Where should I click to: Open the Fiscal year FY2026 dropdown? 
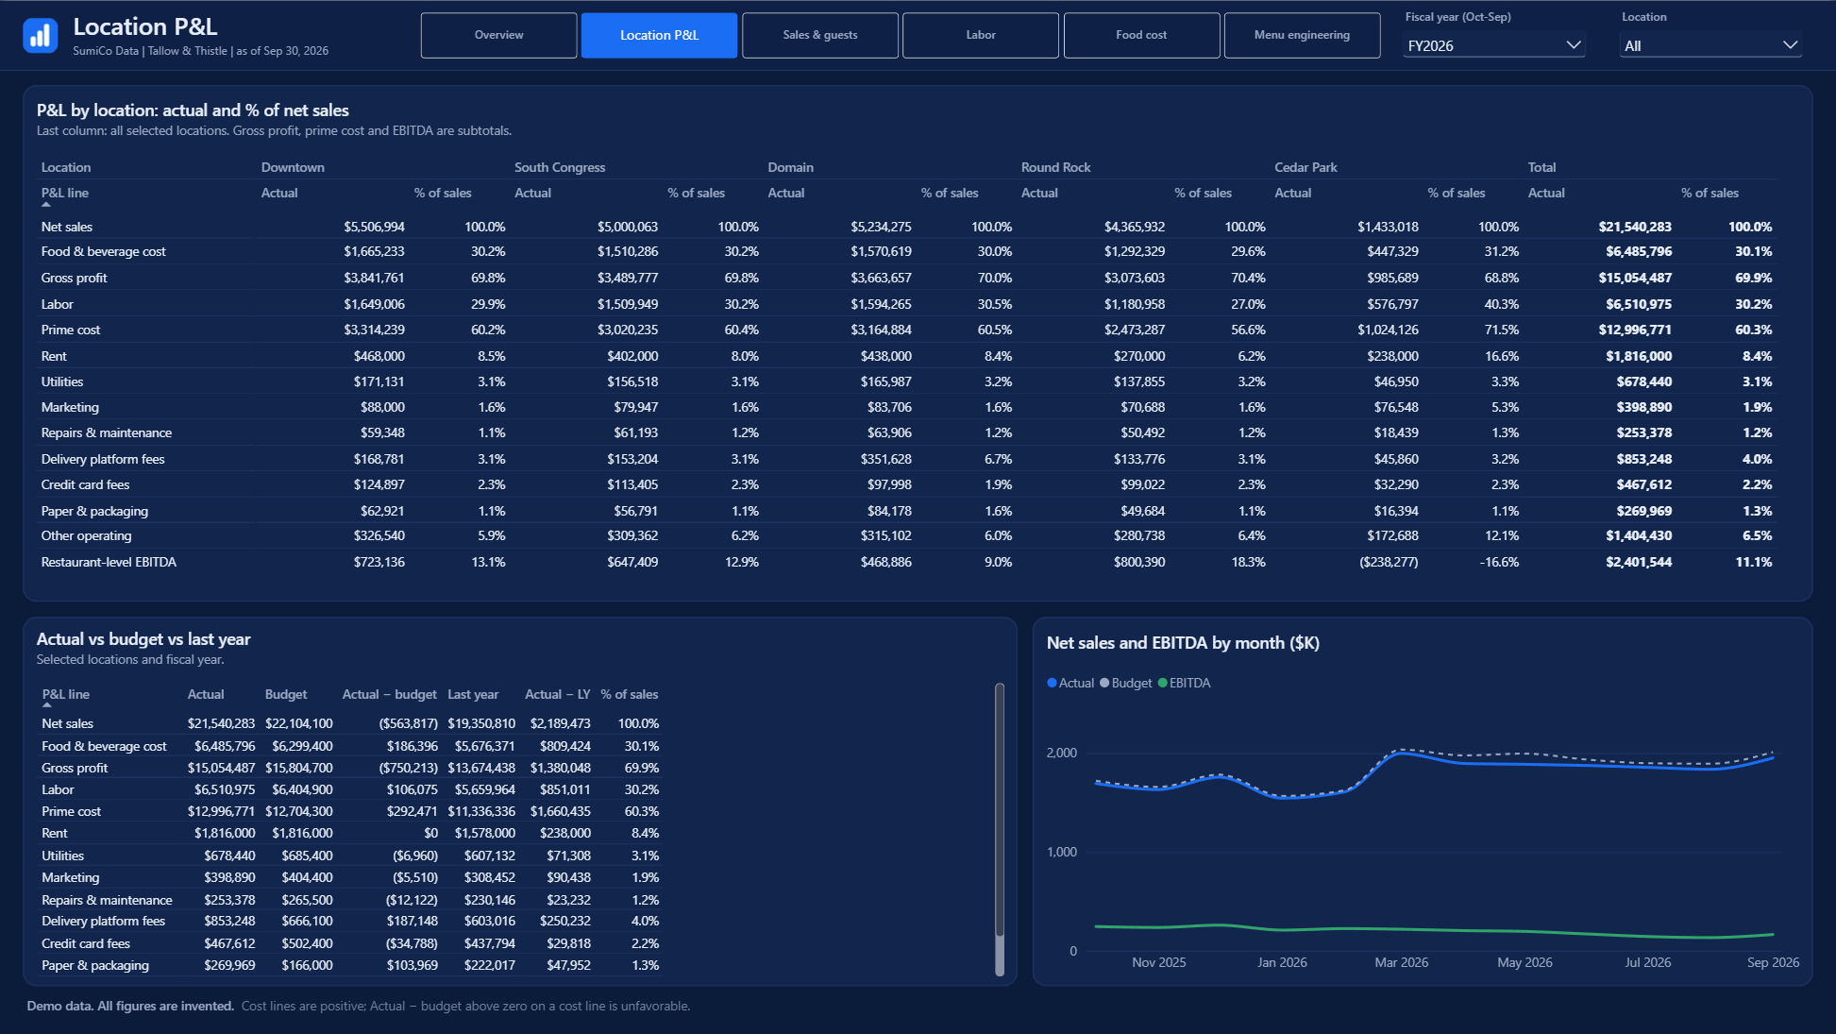pyautogui.click(x=1493, y=45)
